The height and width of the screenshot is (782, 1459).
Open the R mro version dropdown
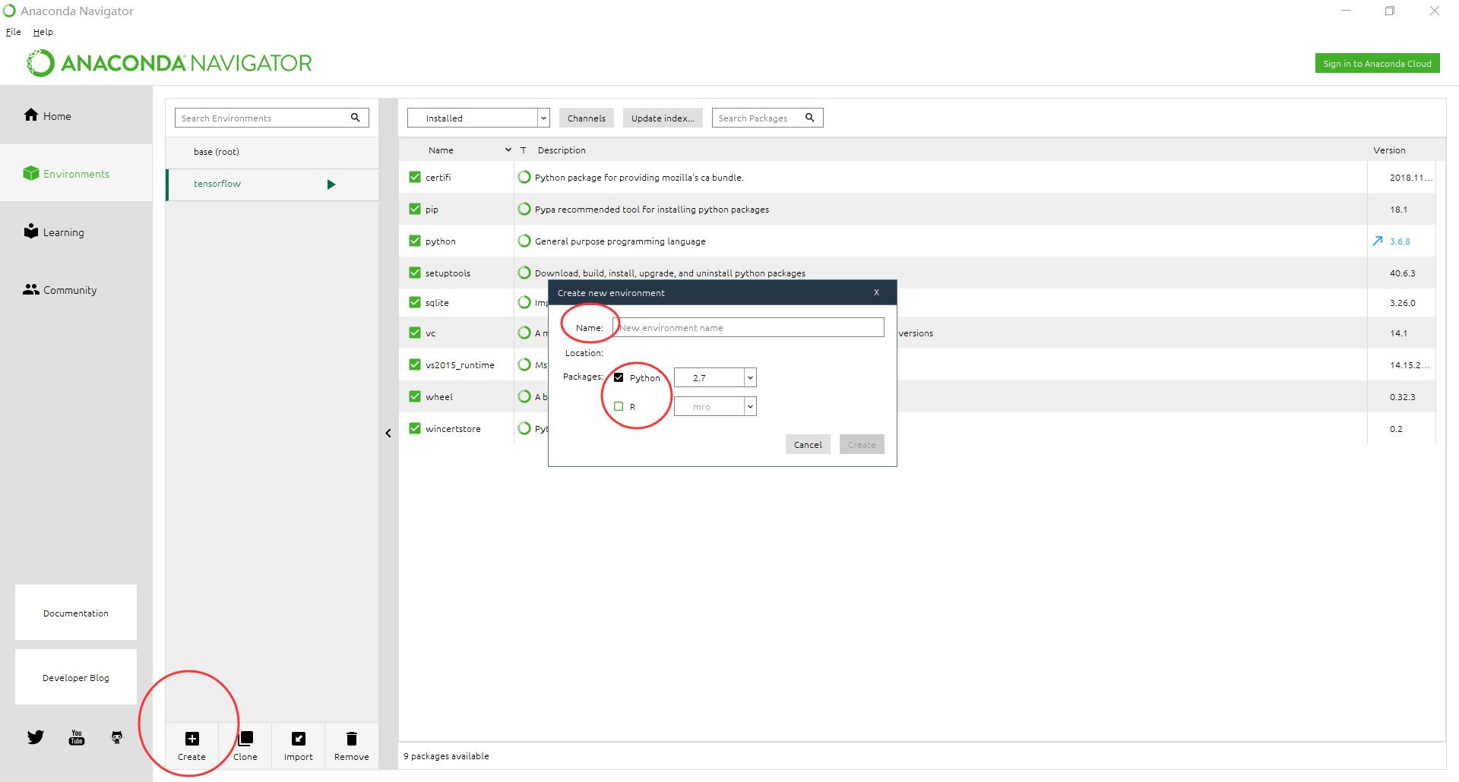(x=715, y=406)
